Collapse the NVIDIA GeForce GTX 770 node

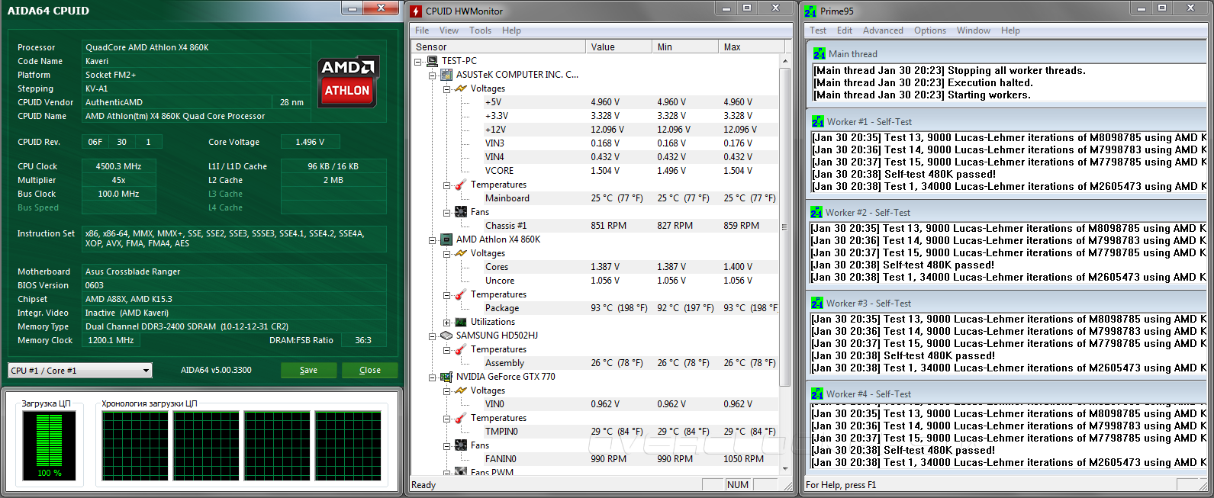432,377
